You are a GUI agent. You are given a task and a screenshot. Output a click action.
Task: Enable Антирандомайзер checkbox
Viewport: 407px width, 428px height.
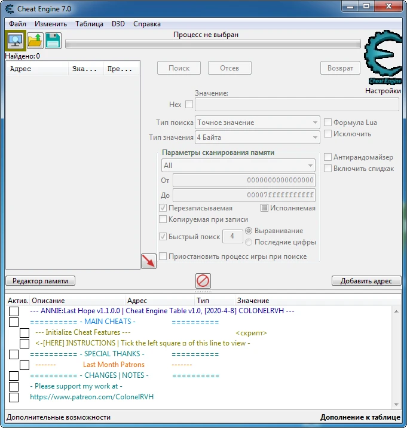tap(328, 157)
